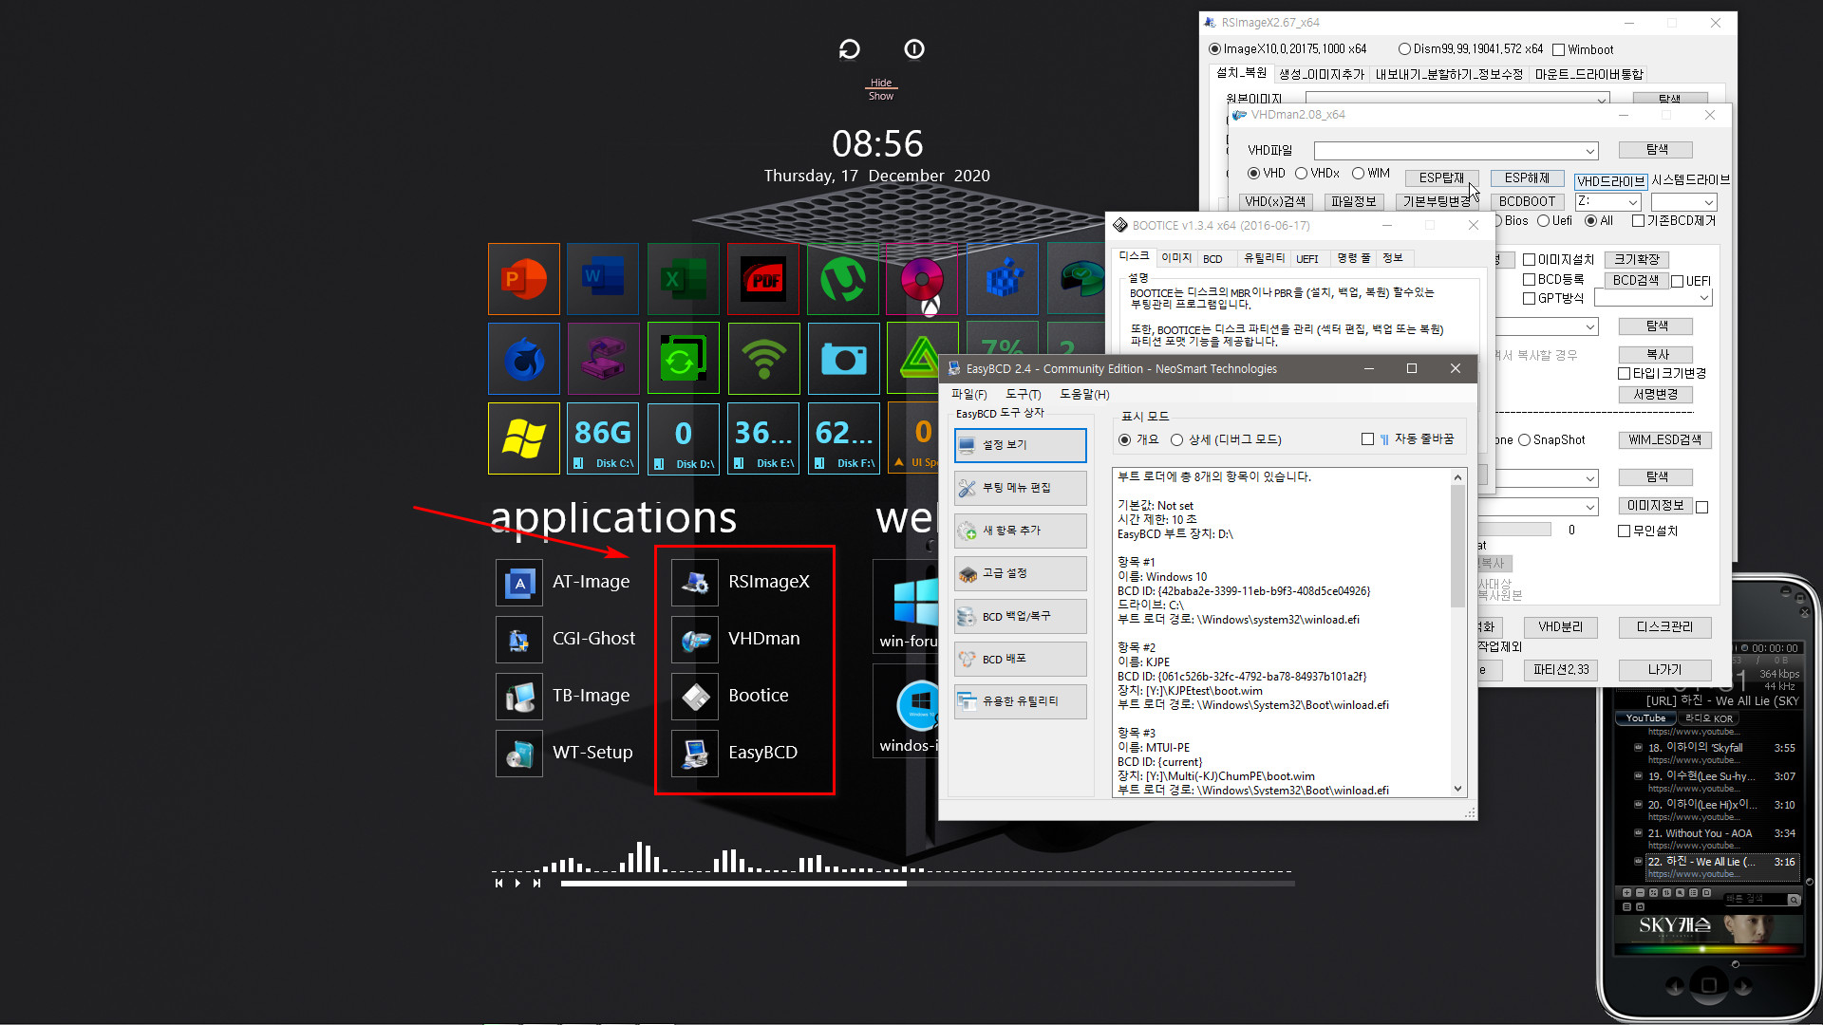Switch to '생성_이미지추가' tab in RSImageX
This screenshot has width=1823, height=1025.
pos(1321,74)
